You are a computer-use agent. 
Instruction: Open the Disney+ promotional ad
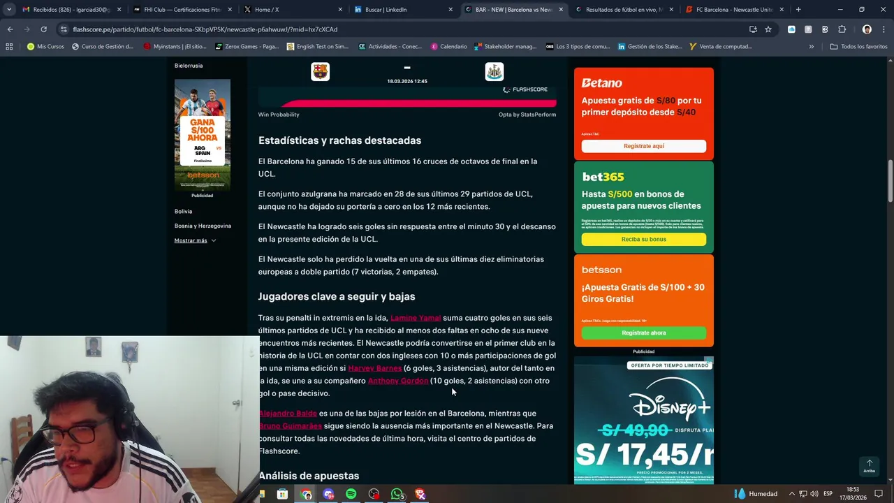[x=644, y=422]
